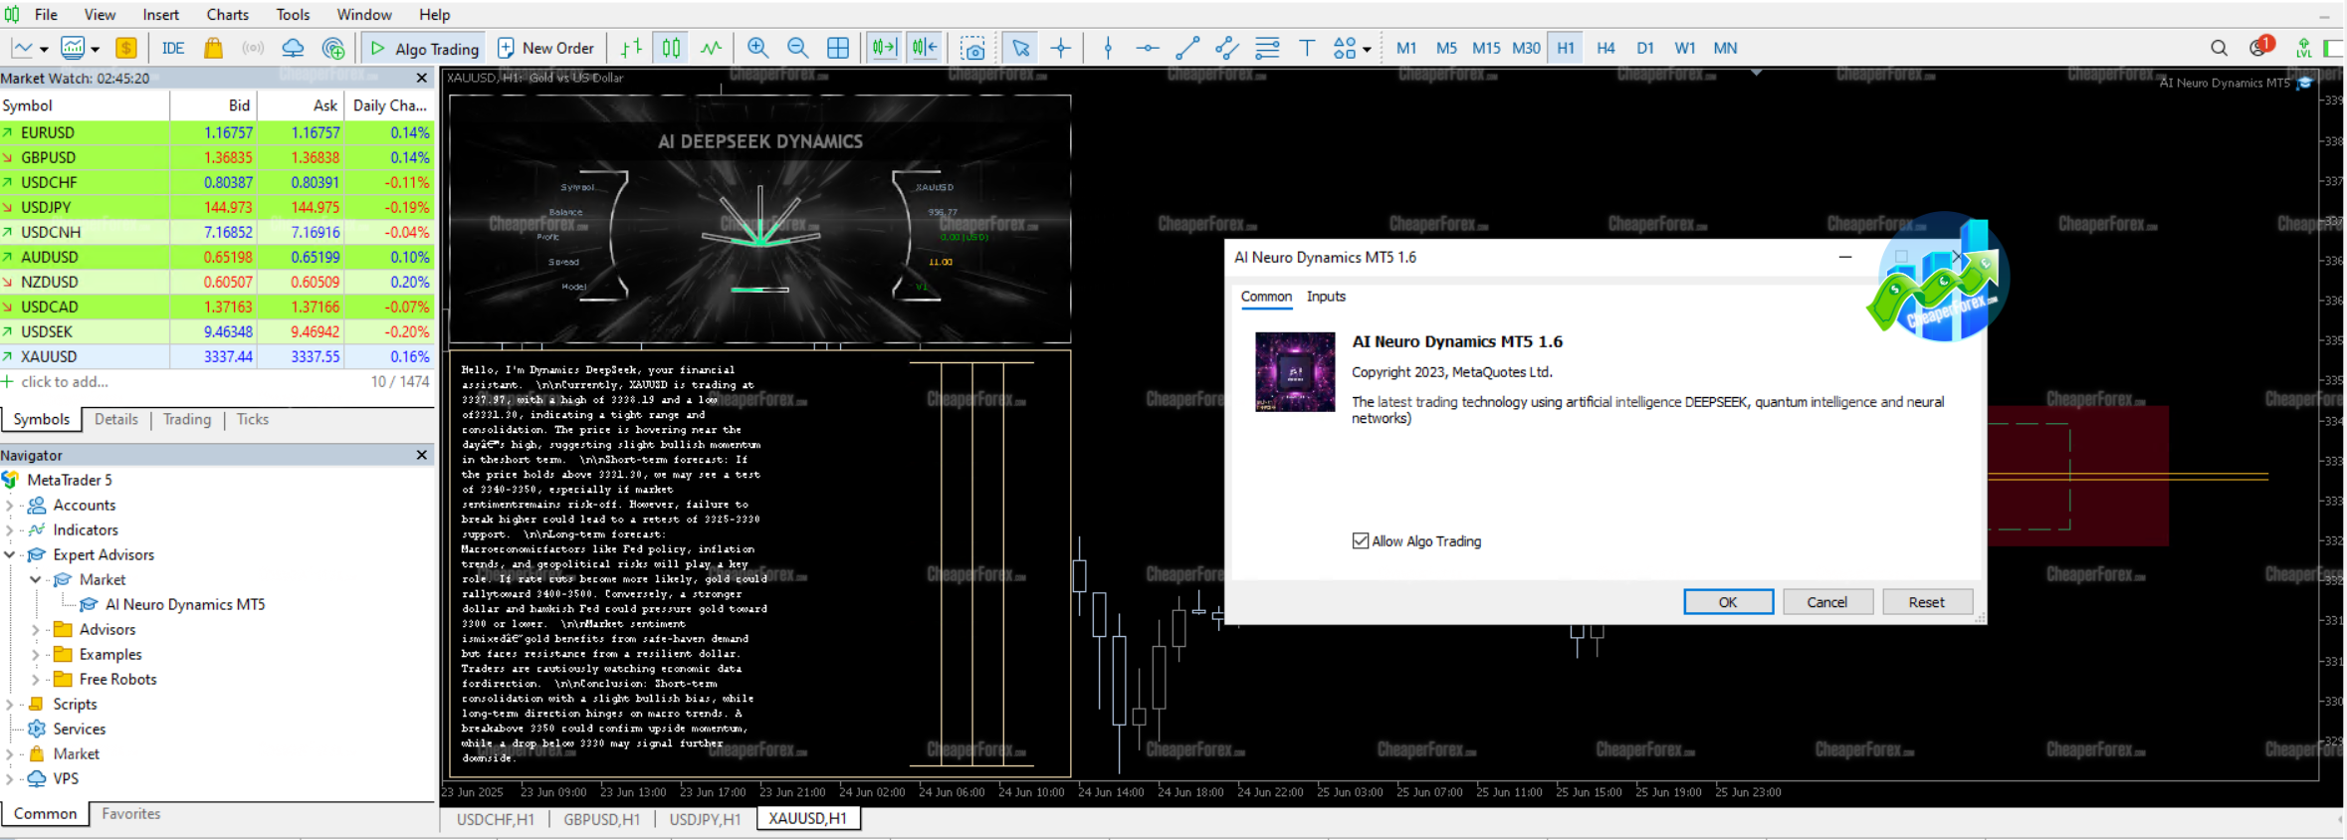The height and width of the screenshot is (840, 2347).
Task: Open New Order window
Action: (x=545, y=48)
